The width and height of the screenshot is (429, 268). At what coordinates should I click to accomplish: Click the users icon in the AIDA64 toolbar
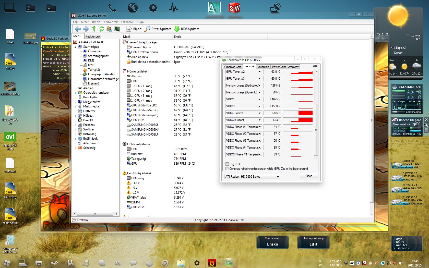[x=109, y=29]
